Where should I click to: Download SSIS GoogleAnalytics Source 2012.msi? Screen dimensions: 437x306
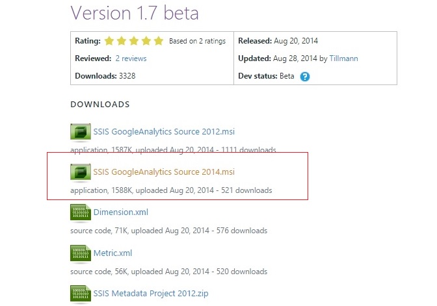[x=164, y=131]
